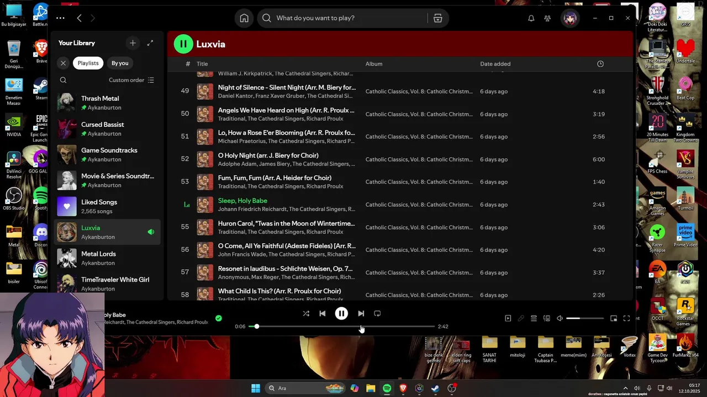Open the miniplayer

click(x=614, y=318)
